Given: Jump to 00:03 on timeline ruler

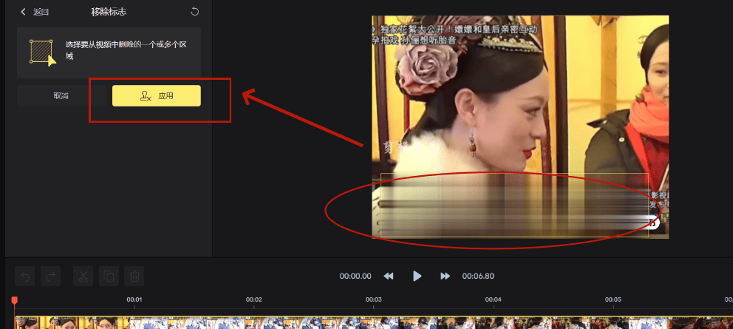Looking at the screenshot, I should pos(373,300).
